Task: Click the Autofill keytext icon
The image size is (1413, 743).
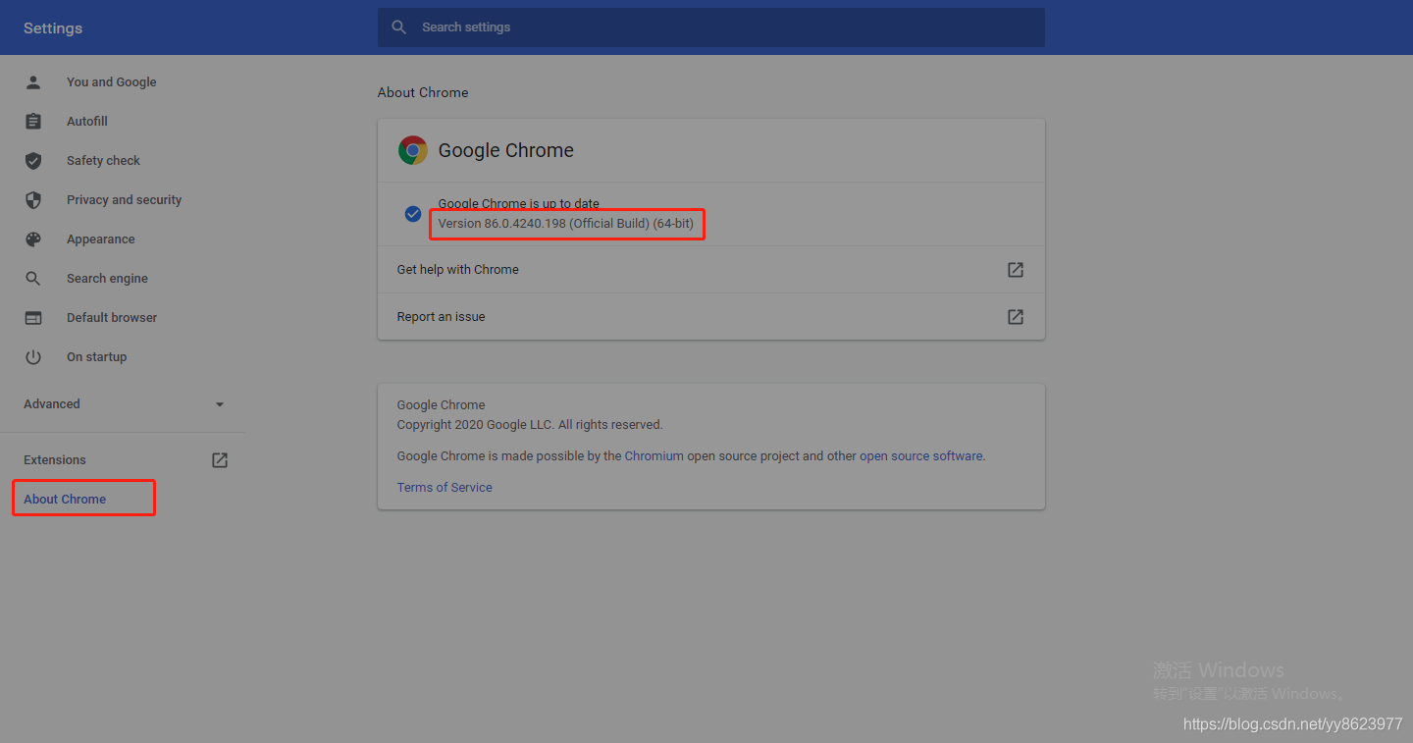Action: coord(33,121)
